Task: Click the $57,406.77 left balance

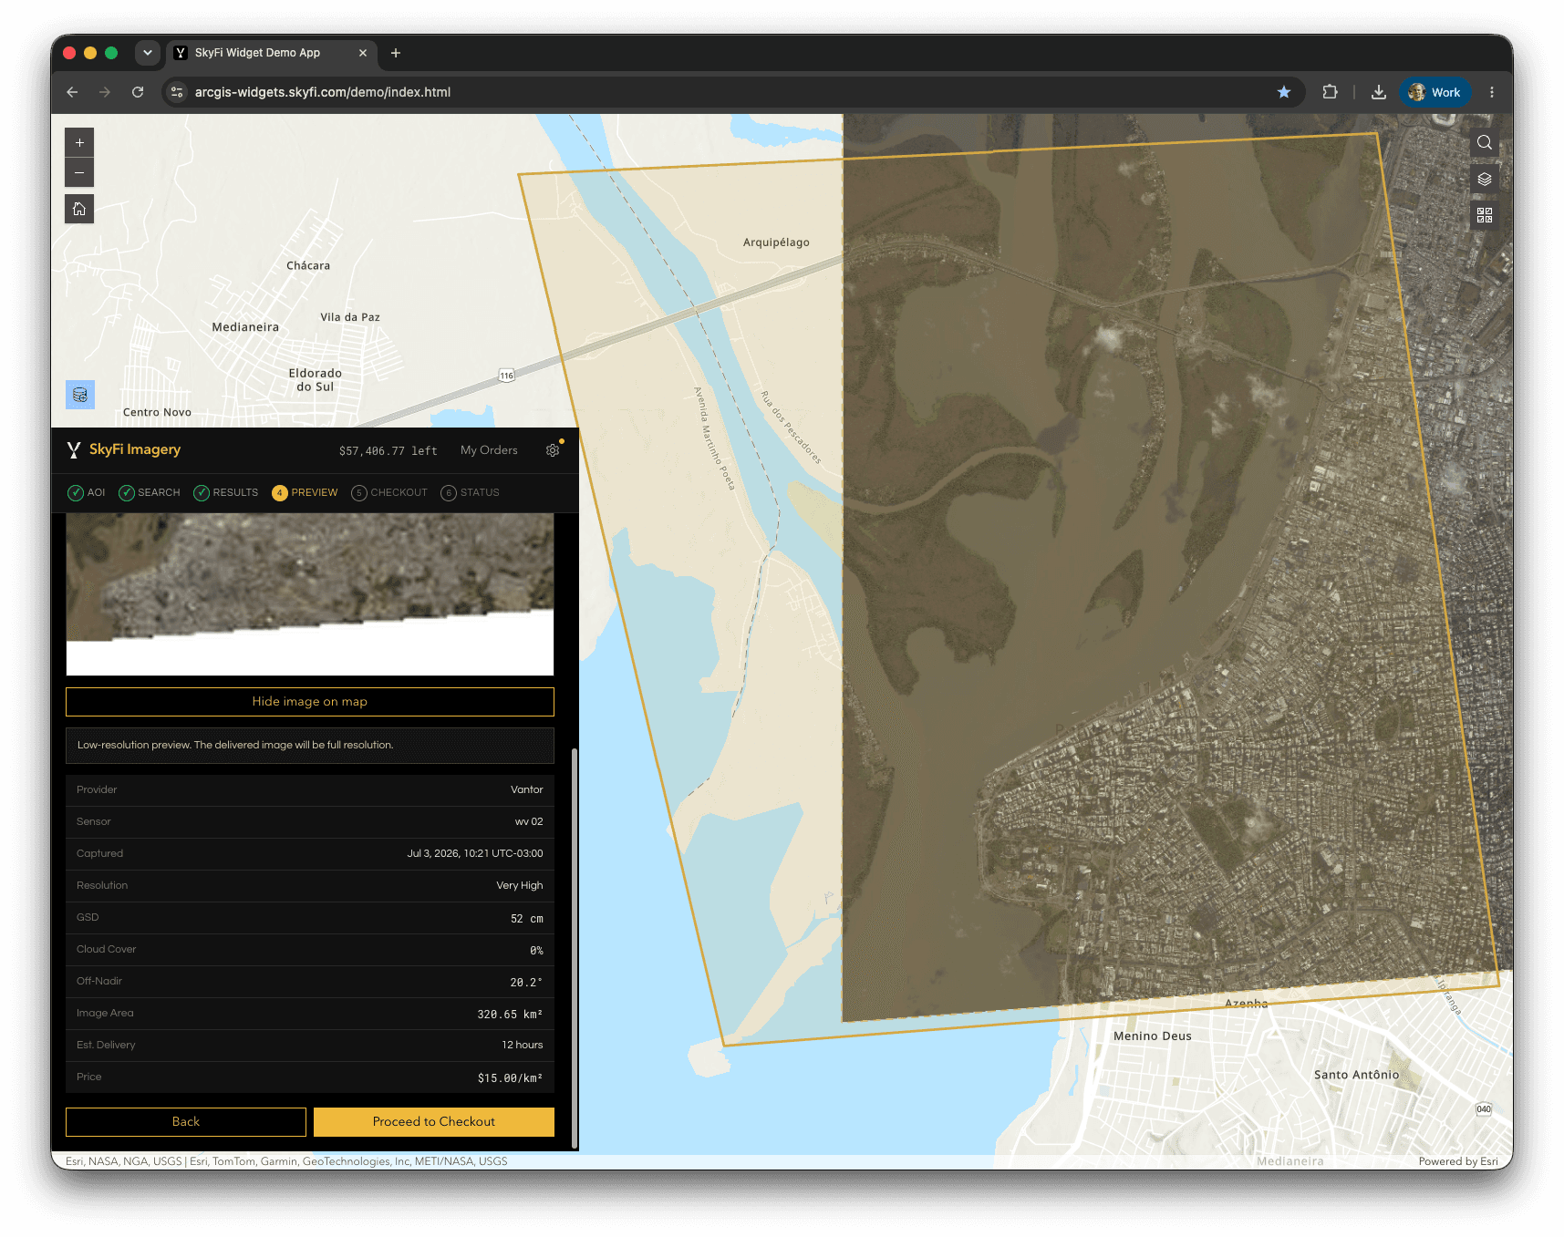Action: pos(388,451)
